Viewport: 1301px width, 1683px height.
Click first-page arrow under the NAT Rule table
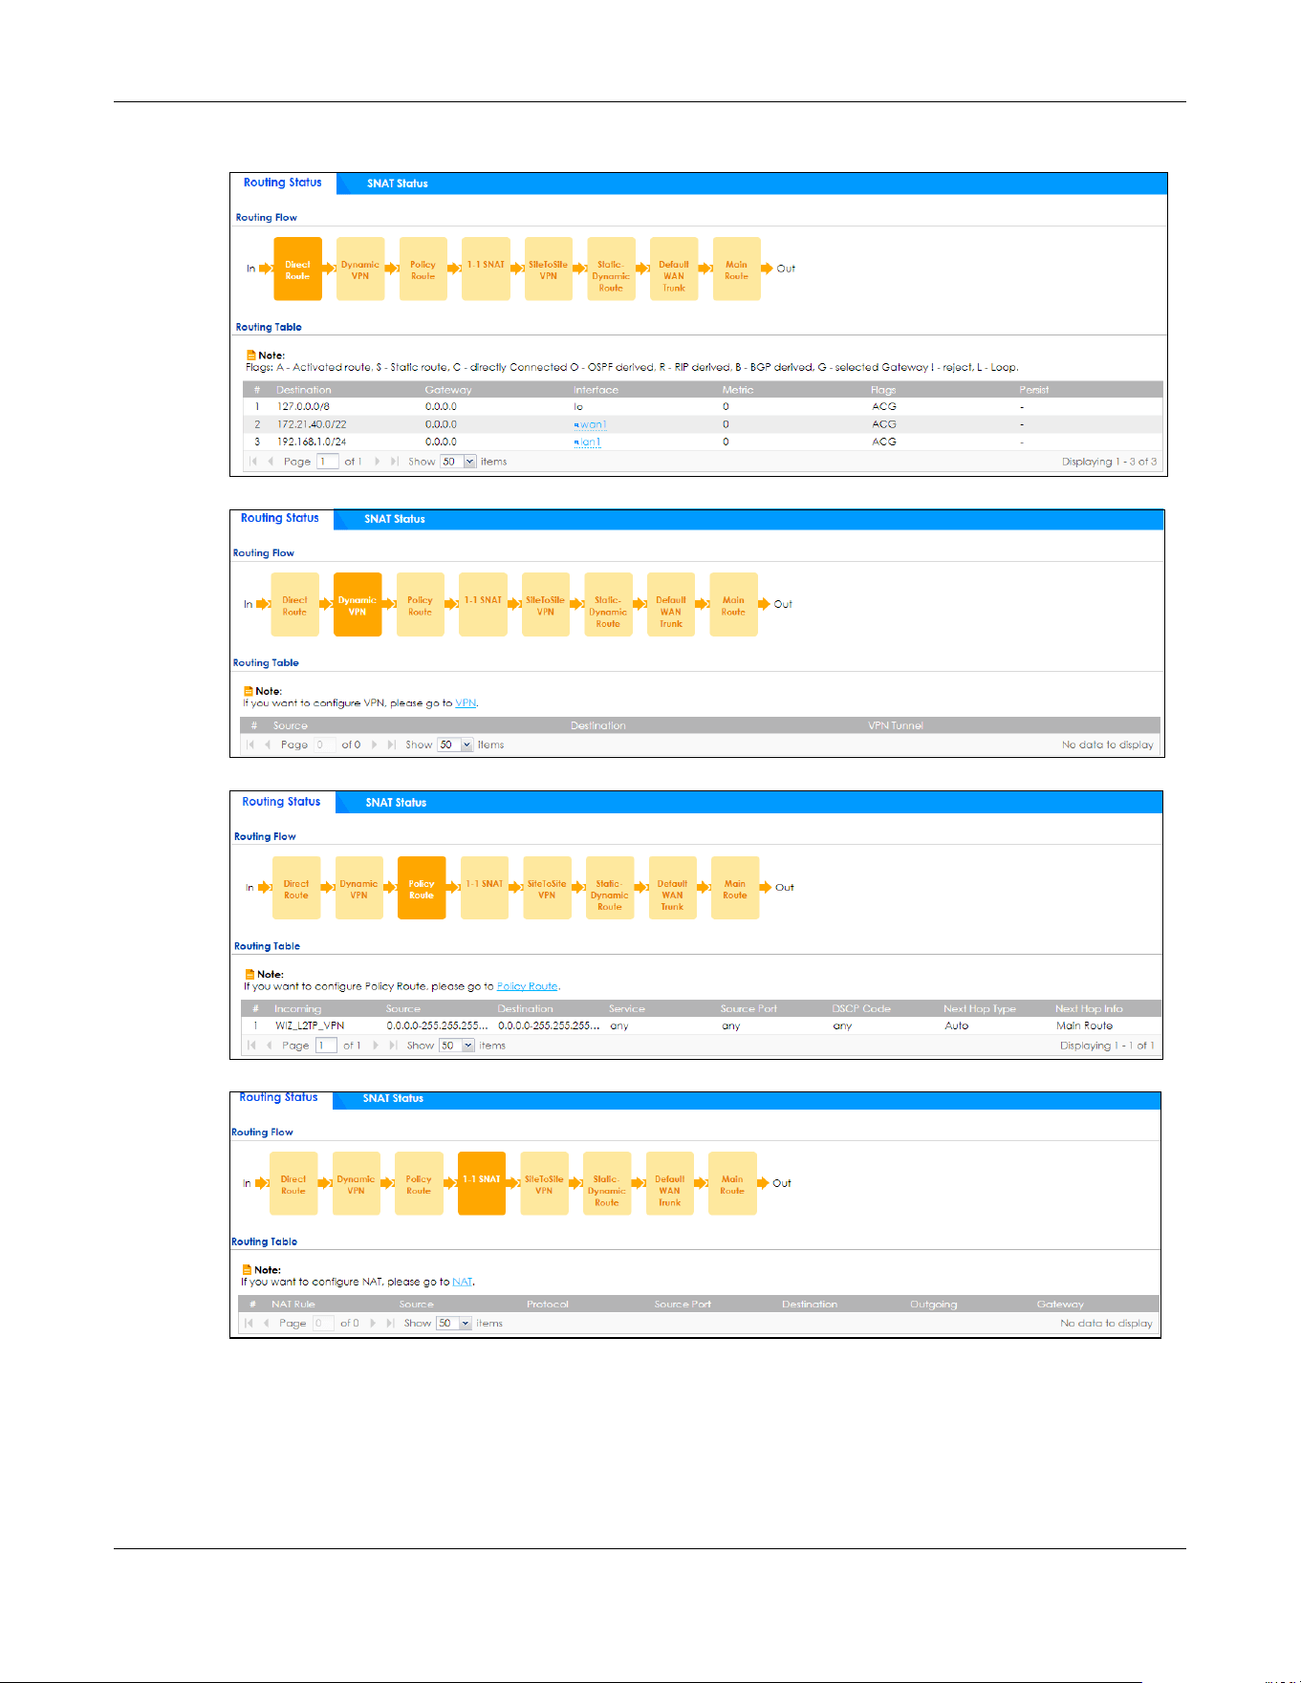point(249,1324)
